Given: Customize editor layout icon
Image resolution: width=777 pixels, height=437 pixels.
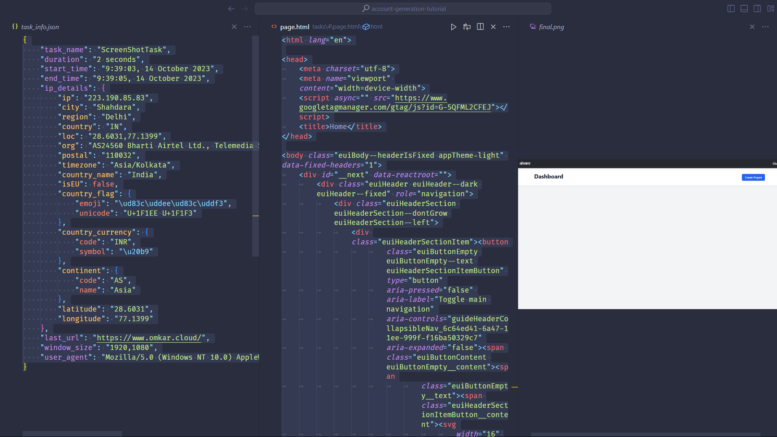Looking at the screenshot, I should (770, 8).
